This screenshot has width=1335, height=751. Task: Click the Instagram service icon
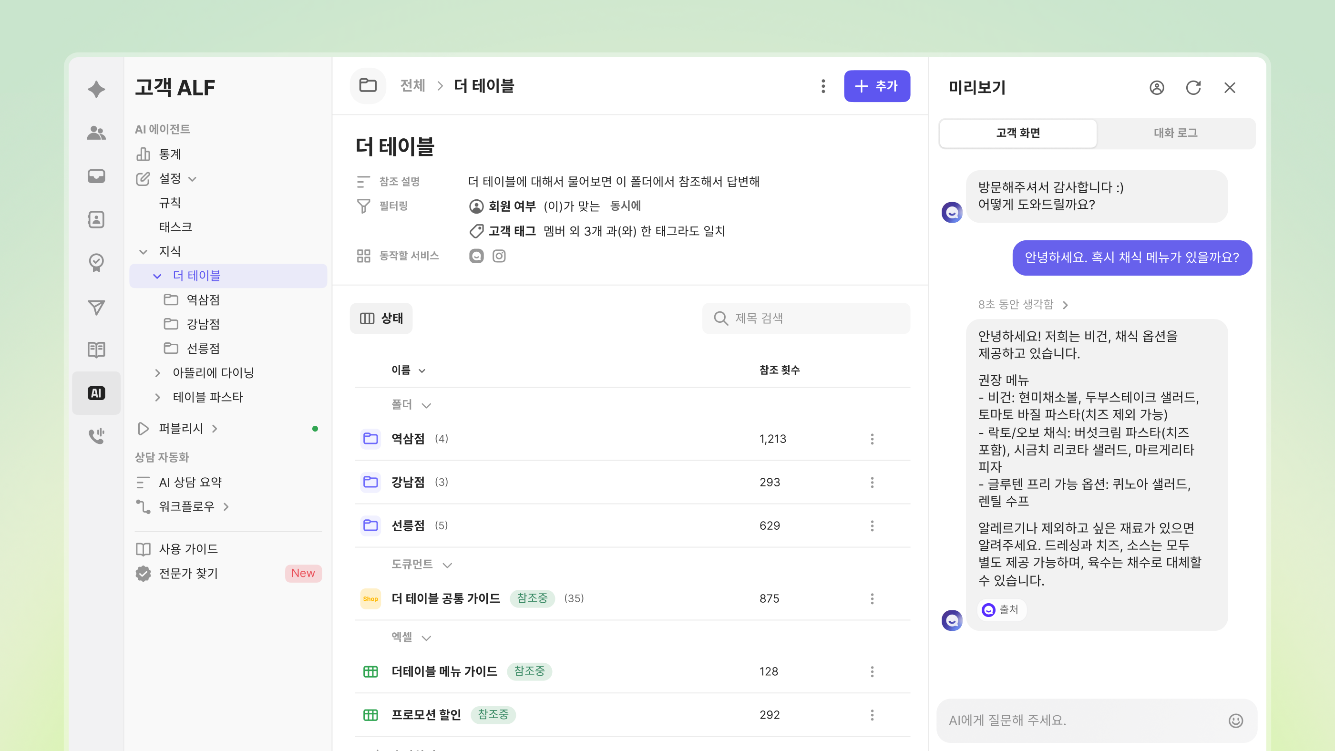point(499,256)
